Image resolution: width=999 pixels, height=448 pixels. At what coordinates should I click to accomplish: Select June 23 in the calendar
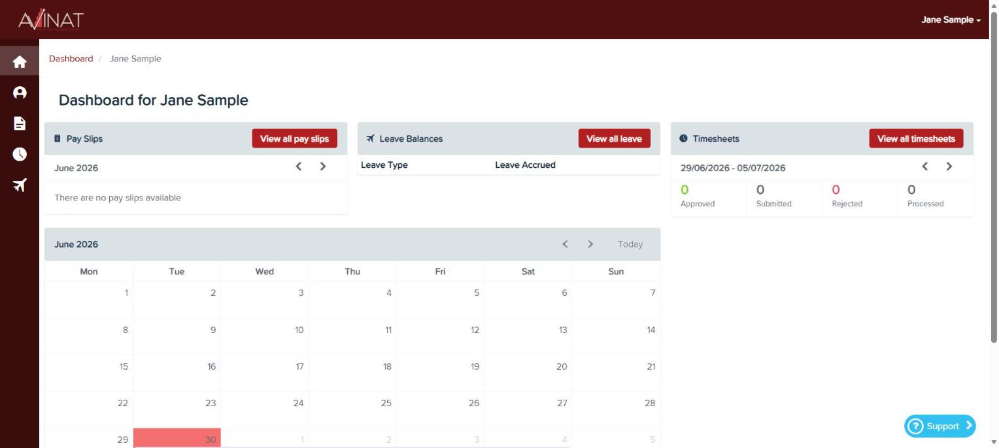click(x=177, y=410)
